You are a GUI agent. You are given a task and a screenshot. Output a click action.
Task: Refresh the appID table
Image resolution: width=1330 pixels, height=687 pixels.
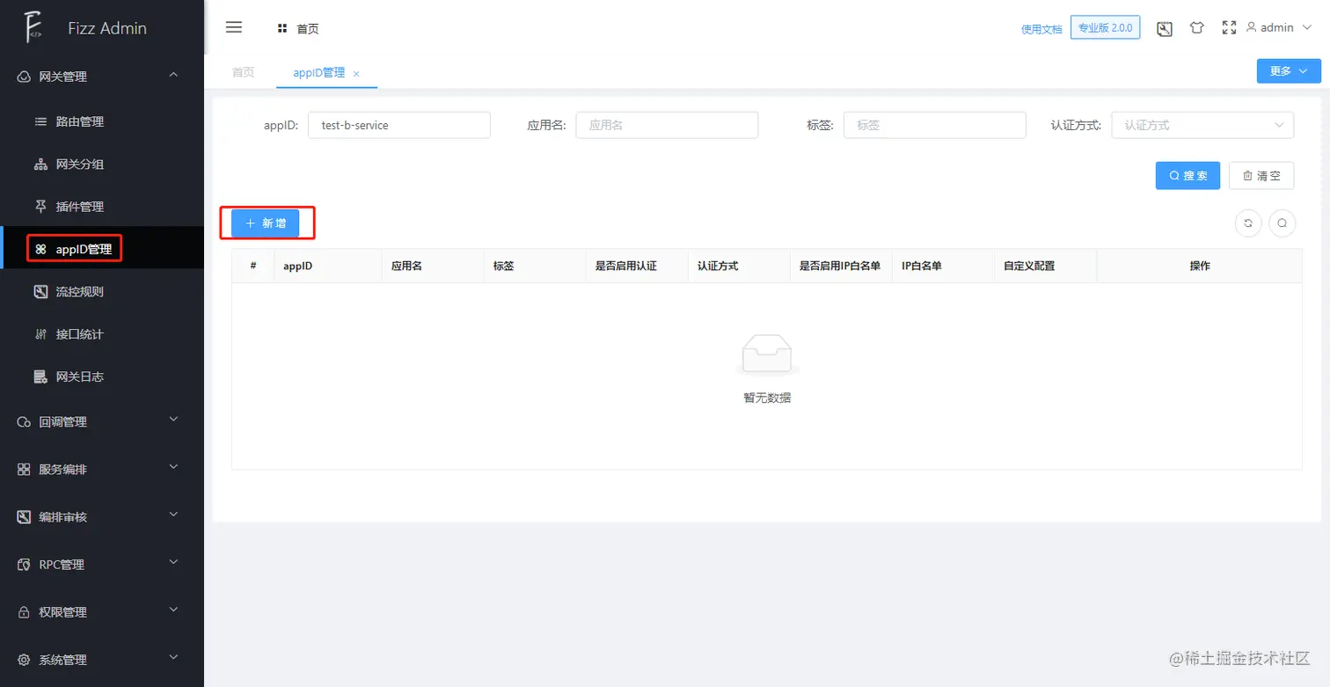(1247, 223)
